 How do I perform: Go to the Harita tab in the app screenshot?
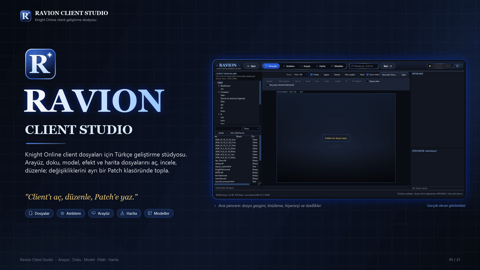coord(320,66)
